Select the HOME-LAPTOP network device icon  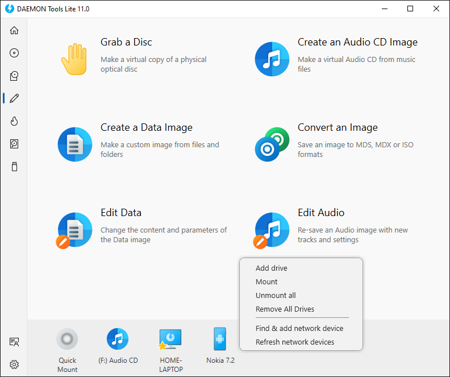(170, 339)
